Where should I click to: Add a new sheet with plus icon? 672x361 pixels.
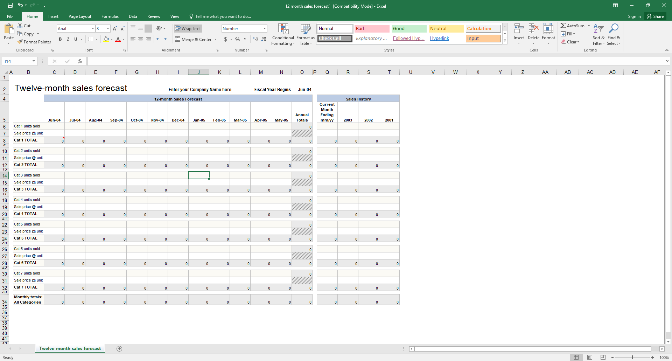tap(119, 348)
